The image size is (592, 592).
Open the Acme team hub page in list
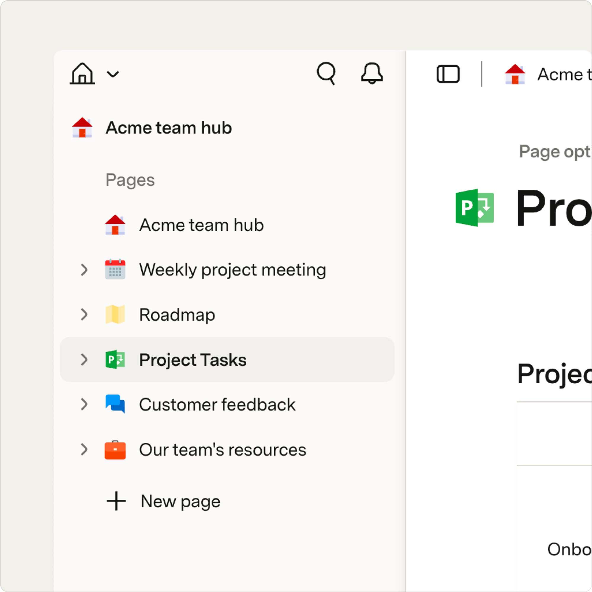[x=201, y=225]
